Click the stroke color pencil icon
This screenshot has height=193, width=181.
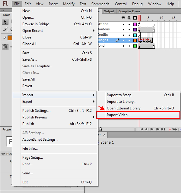coord(5,38)
